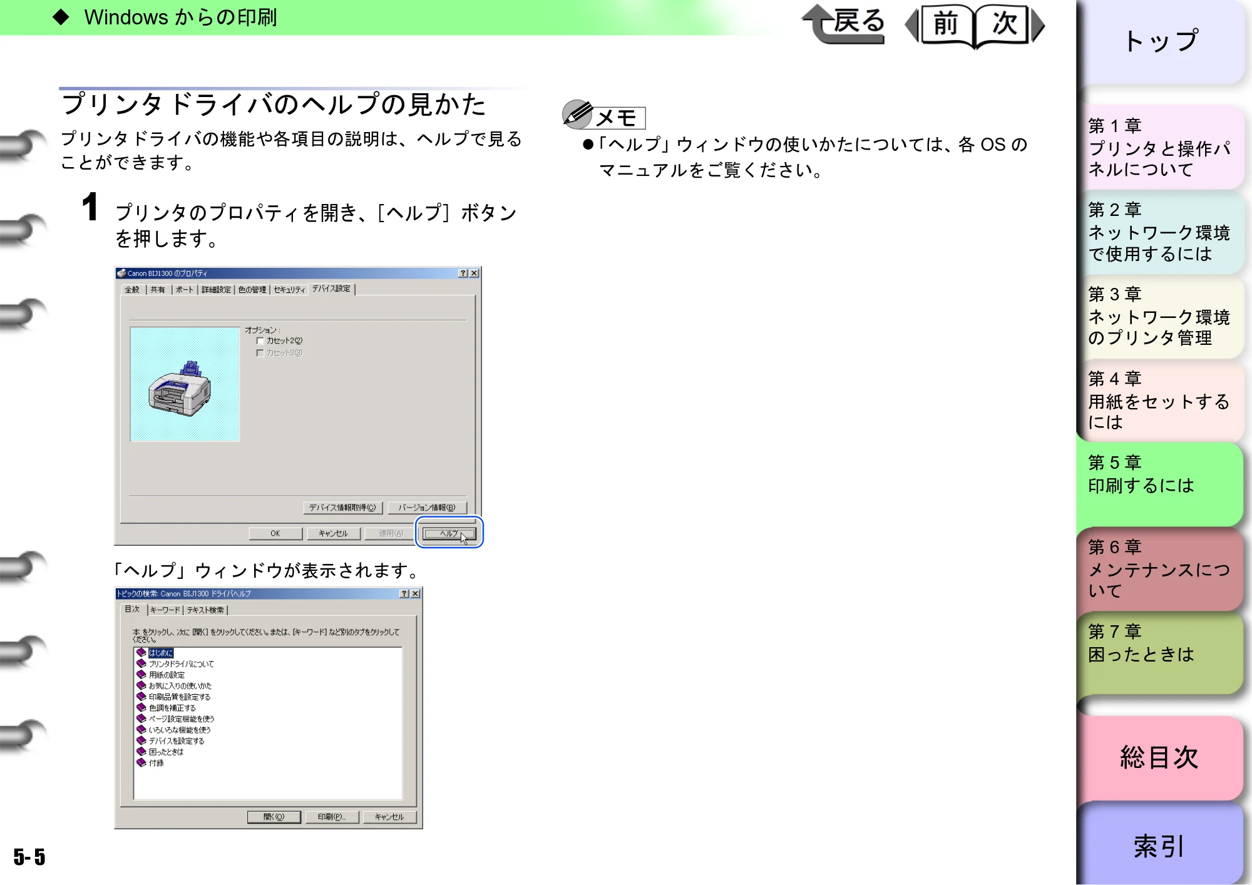This screenshot has height=885, width=1252.
Task: Open the 総目次 table of contents
Action: pyautogui.click(x=1161, y=758)
